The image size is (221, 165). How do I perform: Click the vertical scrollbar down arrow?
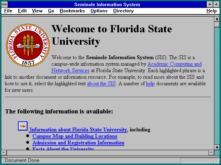[217, 147]
